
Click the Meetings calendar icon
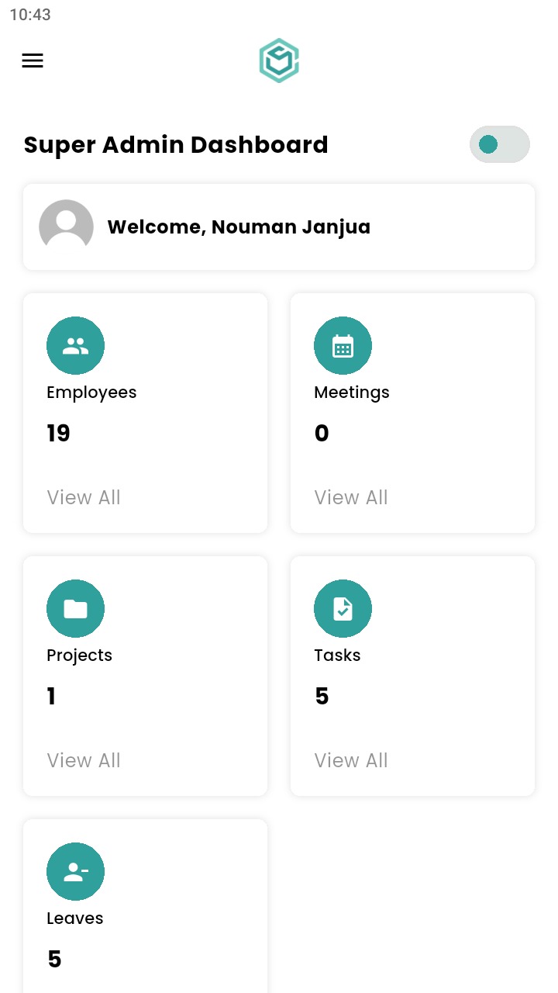pos(343,346)
